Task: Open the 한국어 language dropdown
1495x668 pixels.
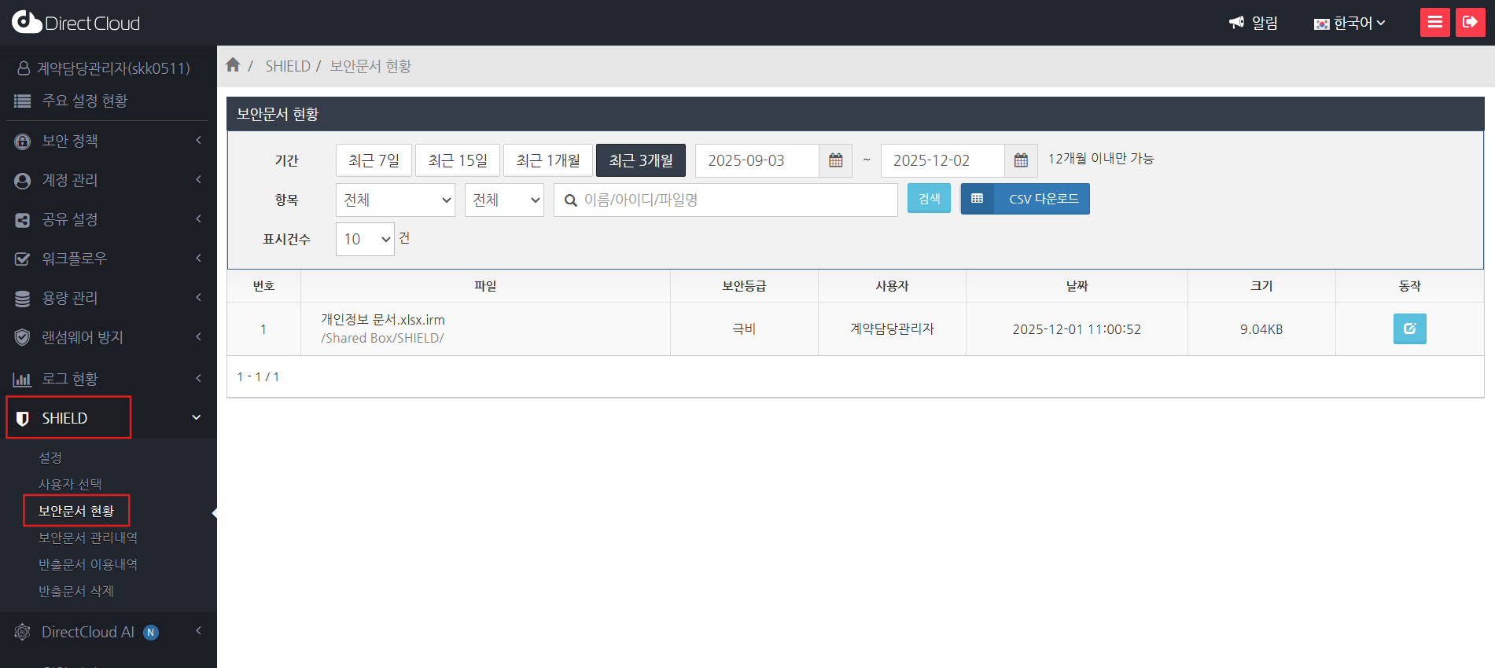Action: click(x=1350, y=23)
